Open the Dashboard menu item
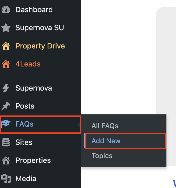 [34, 10]
